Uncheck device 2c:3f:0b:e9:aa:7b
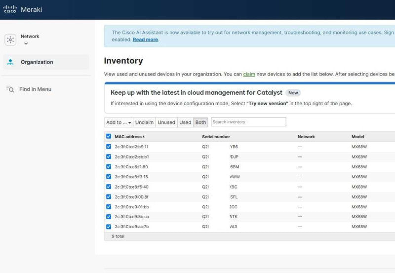The image size is (395, 273). click(109, 227)
